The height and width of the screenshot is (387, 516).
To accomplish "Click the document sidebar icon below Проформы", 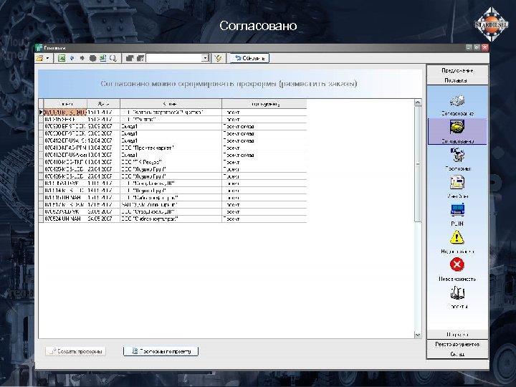I will [x=457, y=182].
